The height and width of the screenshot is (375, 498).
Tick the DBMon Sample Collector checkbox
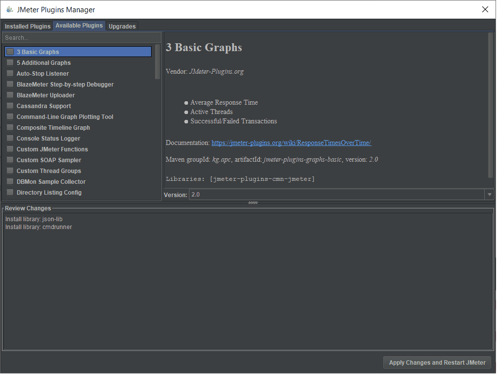(x=10, y=181)
